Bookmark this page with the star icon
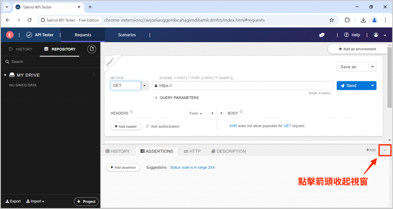The height and width of the screenshot is (209, 393). coord(332,20)
